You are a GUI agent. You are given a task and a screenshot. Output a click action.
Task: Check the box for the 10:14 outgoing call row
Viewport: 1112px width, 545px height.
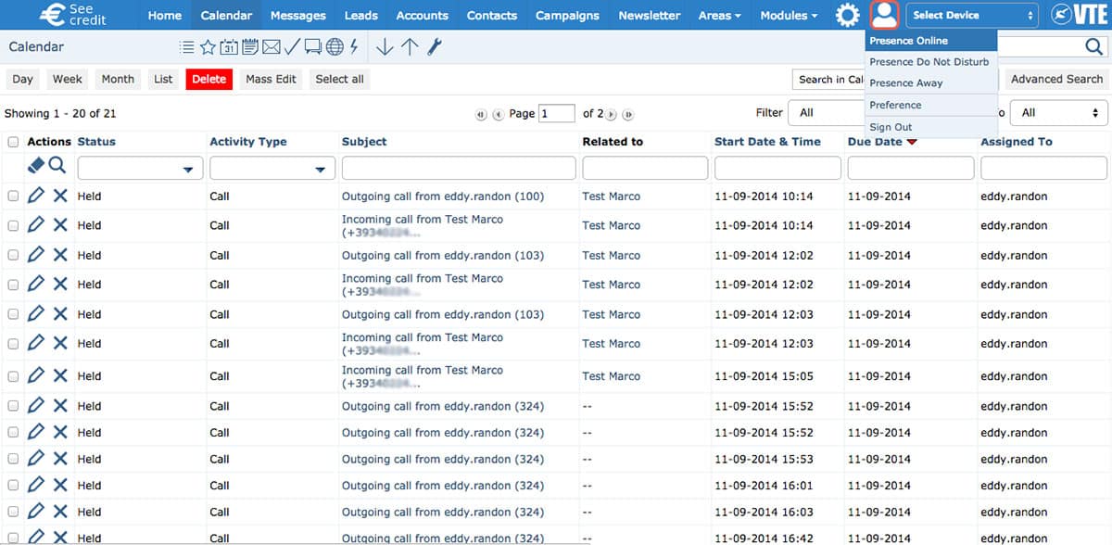pos(13,196)
